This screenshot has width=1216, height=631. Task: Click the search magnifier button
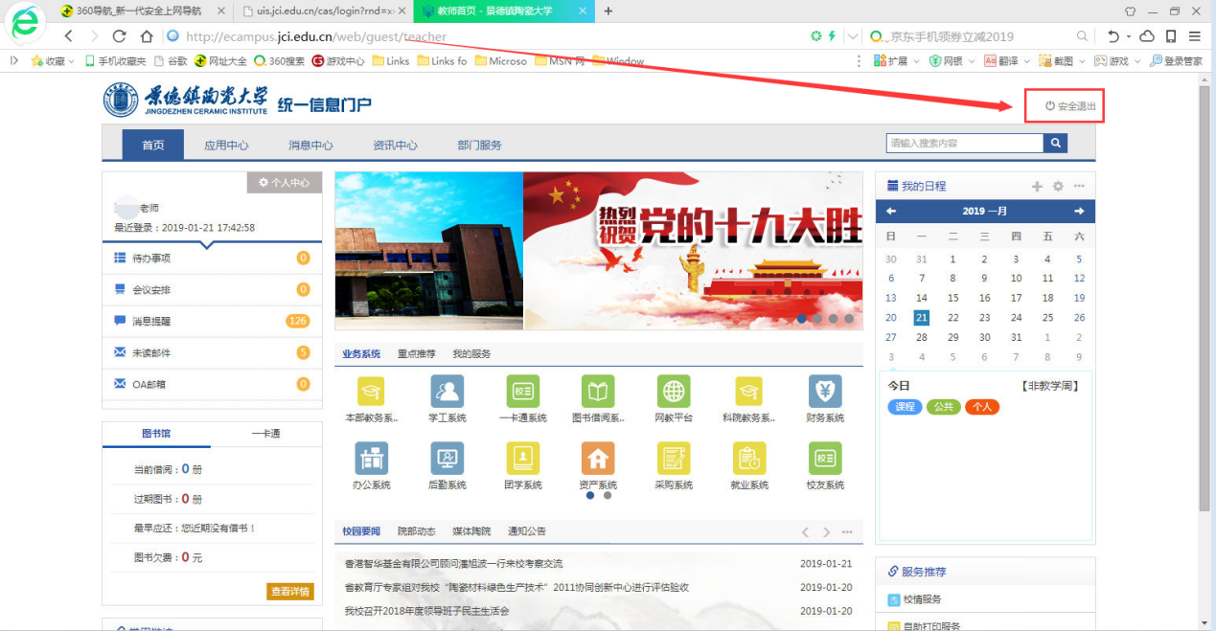(x=1055, y=144)
